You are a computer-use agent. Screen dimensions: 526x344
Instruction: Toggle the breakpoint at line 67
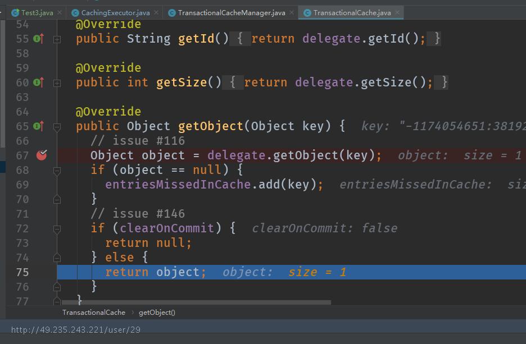point(42,155)
